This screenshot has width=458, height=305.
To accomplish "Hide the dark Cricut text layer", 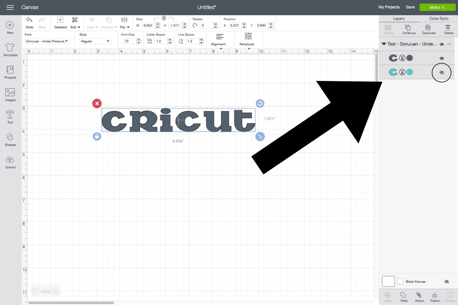I will [442, 58].
